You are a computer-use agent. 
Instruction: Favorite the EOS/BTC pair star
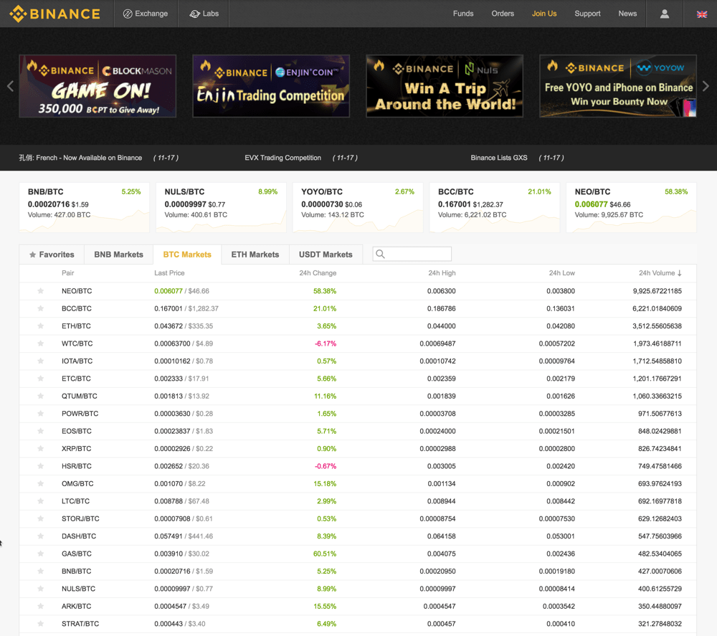[41, 431]
